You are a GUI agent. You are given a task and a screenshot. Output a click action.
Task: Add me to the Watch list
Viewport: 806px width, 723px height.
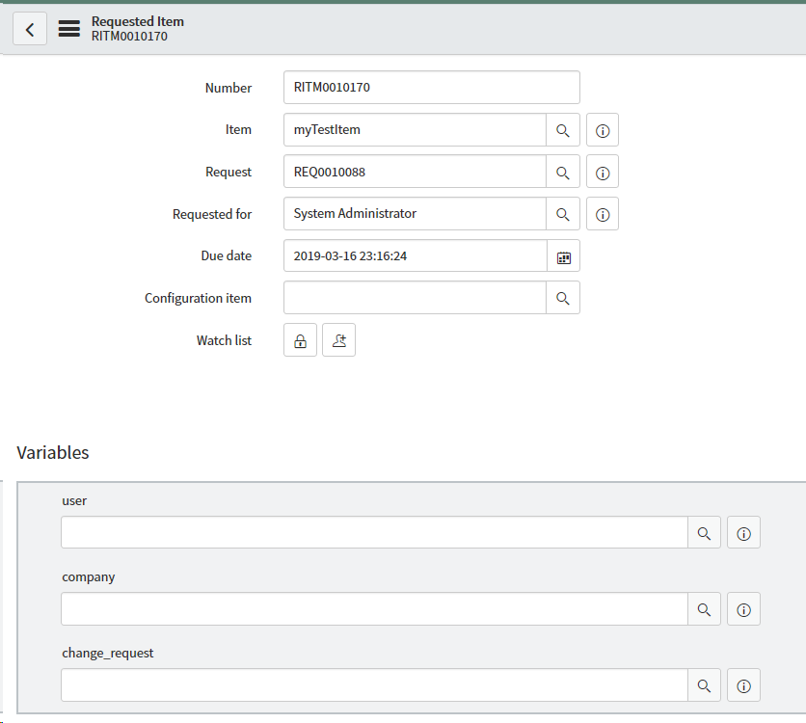tap(338, 340)
